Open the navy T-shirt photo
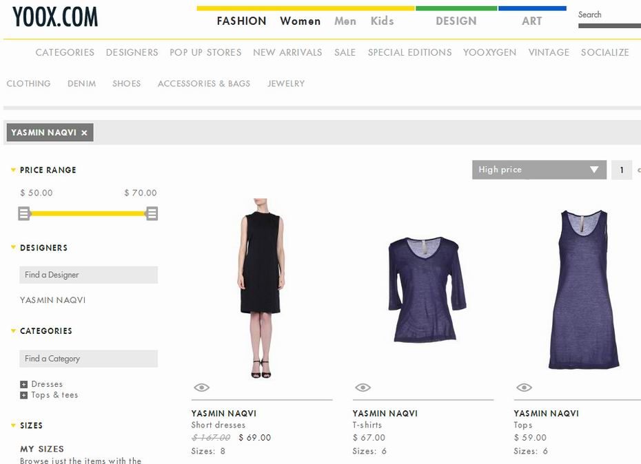The image size is (641, 464). click(427, 289)
